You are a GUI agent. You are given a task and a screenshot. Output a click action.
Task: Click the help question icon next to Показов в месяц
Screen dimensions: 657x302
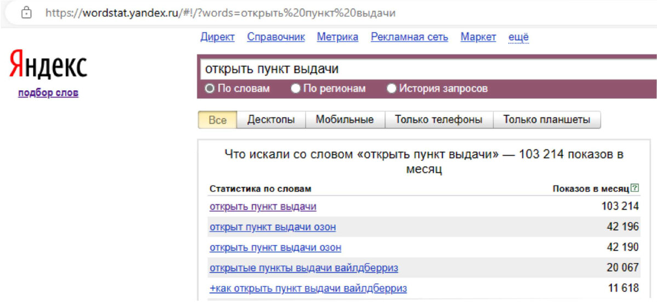coord(635,188)
